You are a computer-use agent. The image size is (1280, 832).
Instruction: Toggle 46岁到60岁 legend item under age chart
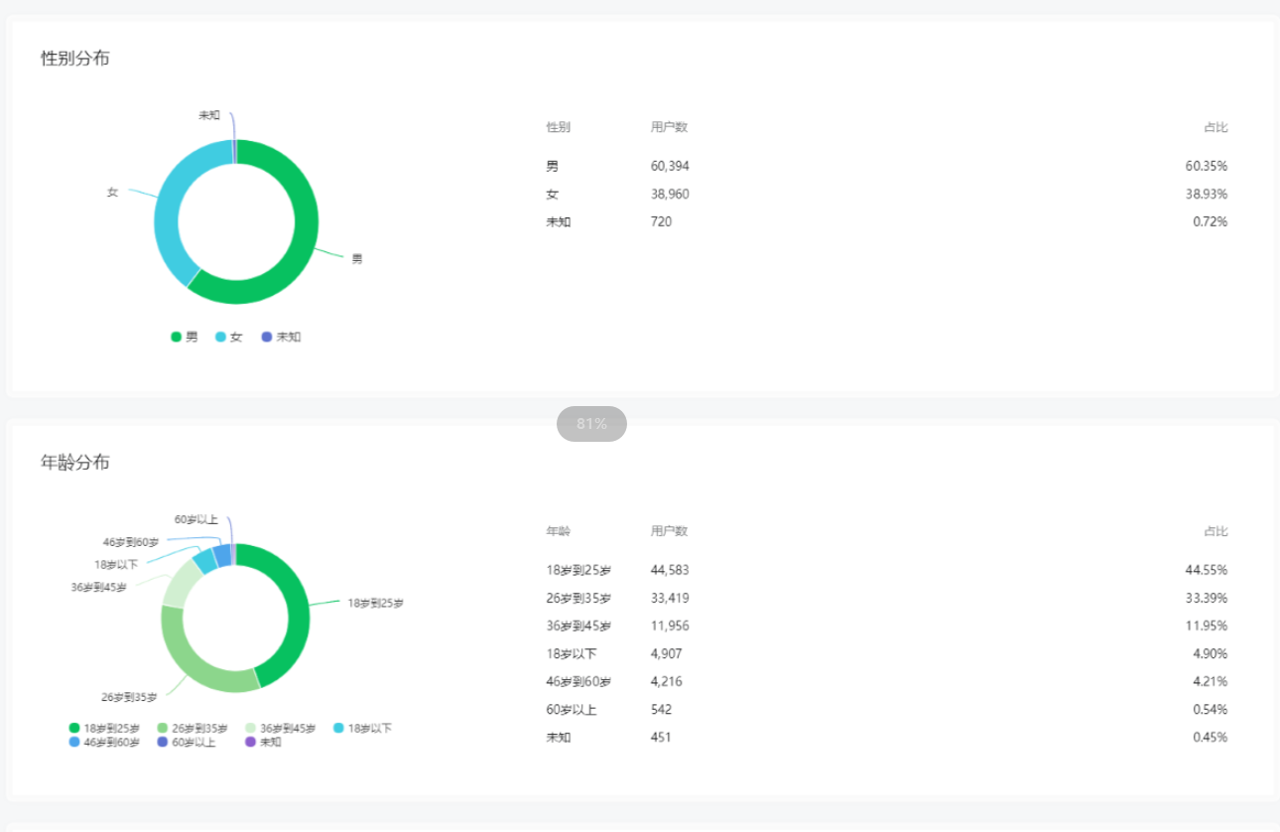[x=104, y=743]
